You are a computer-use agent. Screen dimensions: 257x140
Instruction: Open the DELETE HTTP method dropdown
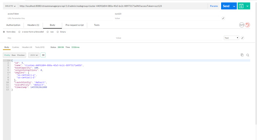click(x=10, y=6)
